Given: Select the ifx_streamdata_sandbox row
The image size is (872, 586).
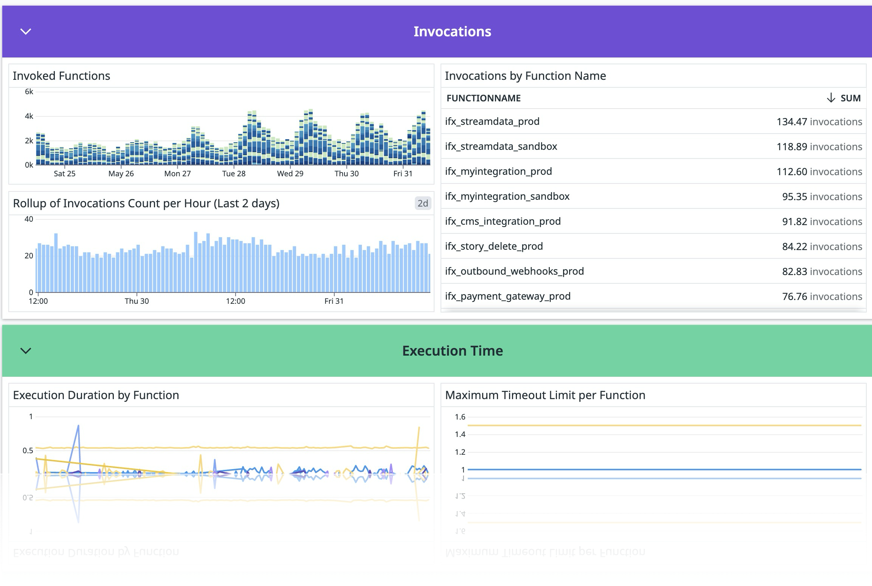Looking at the screenshot, I should coord(653,146).
